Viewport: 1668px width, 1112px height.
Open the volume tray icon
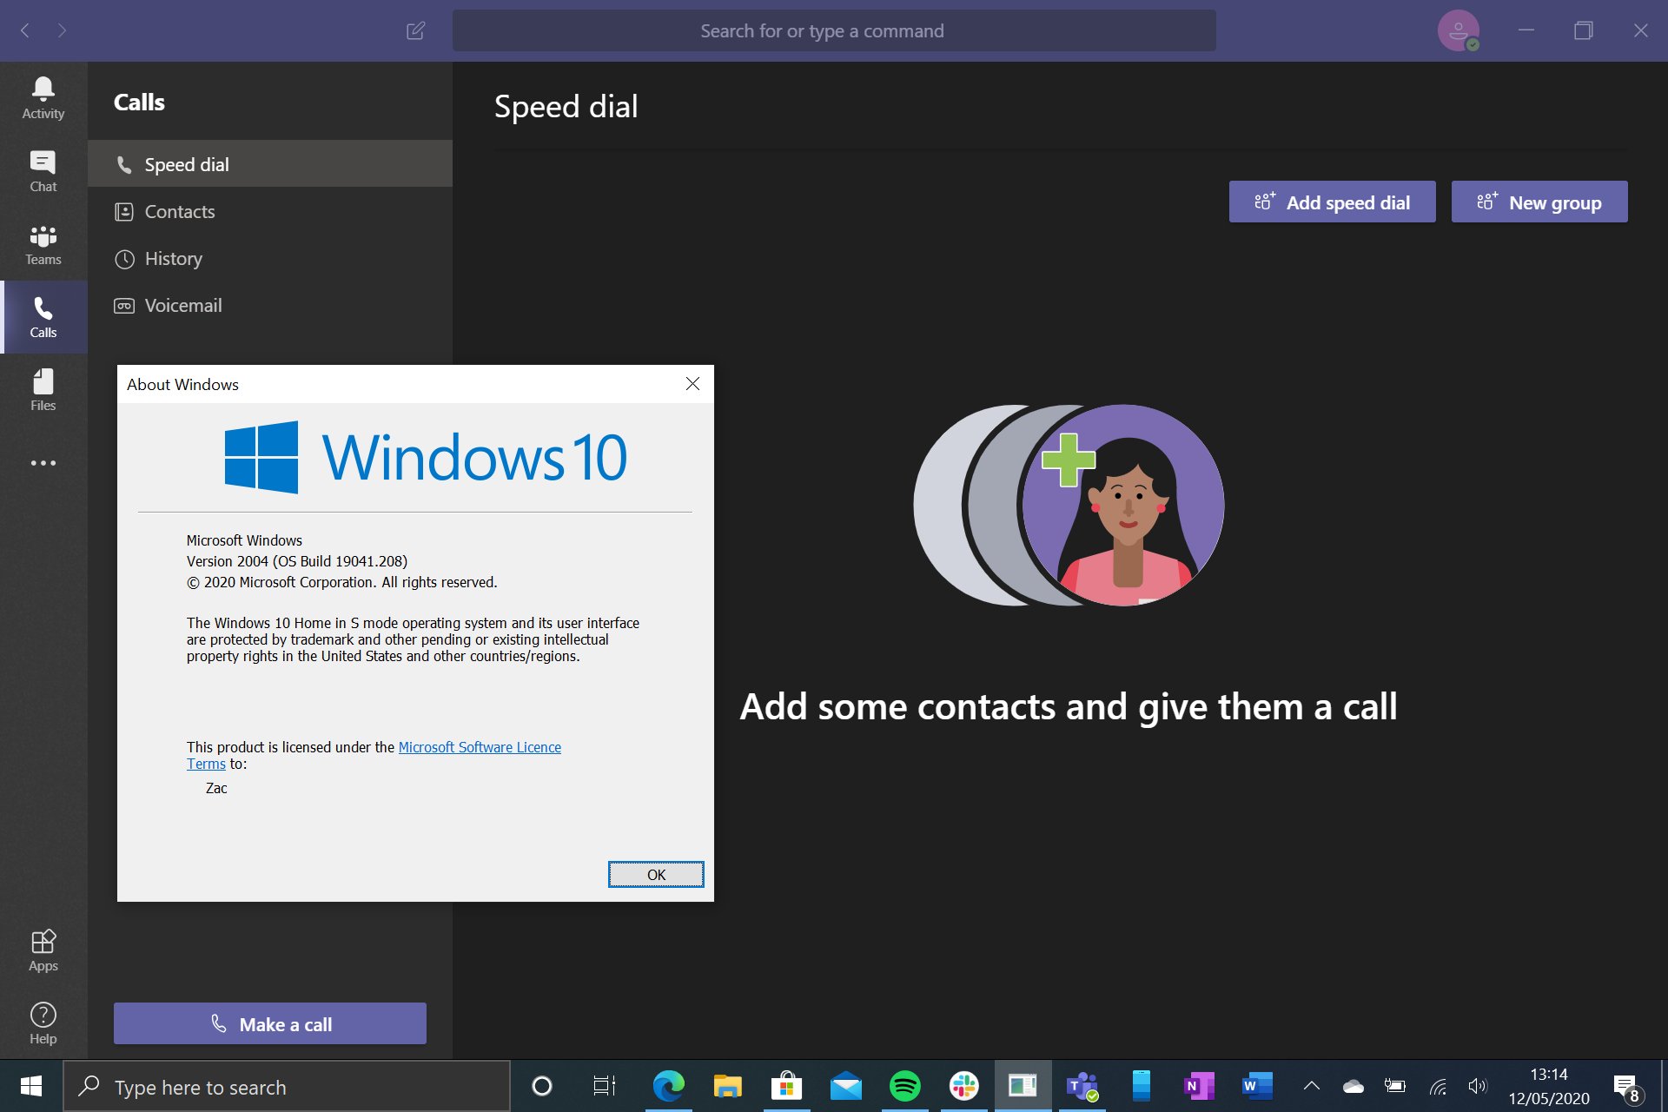(1478, 1086)
